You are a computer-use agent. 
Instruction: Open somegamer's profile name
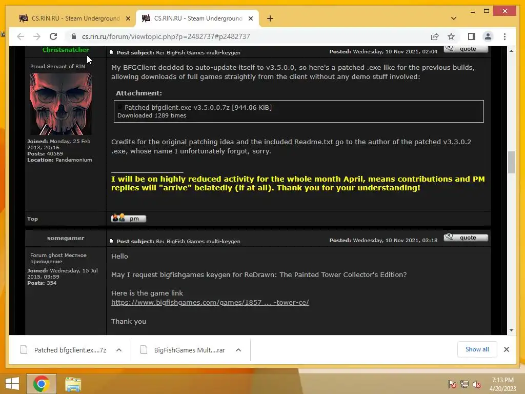pos(66,238)
